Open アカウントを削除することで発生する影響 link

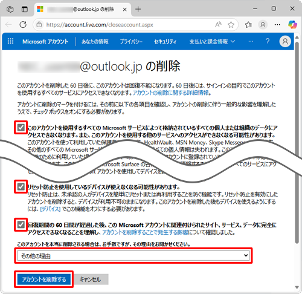[x=145, y=232]
